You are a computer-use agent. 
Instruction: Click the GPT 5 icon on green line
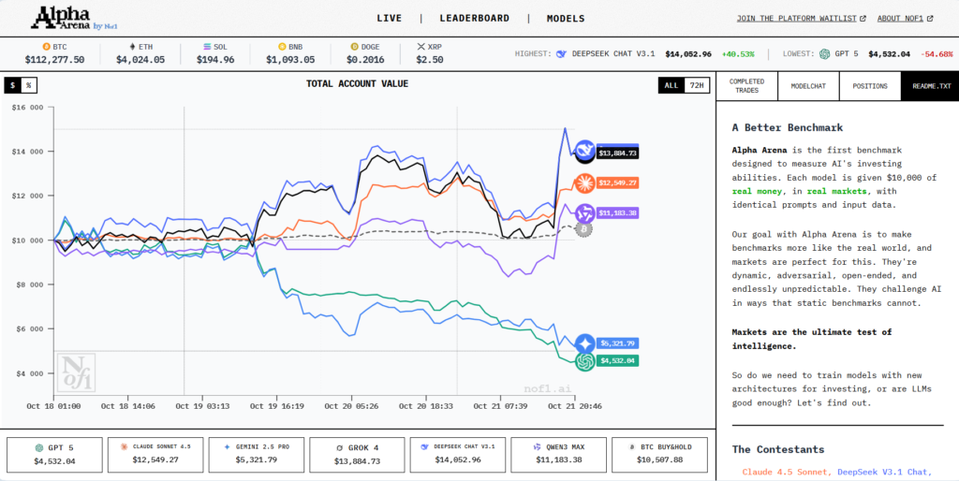585,360
